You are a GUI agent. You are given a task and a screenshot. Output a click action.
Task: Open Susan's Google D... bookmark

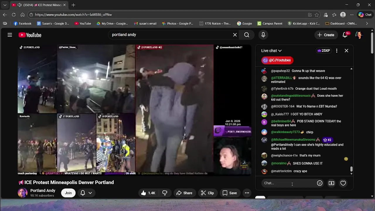tap(53, 23)
